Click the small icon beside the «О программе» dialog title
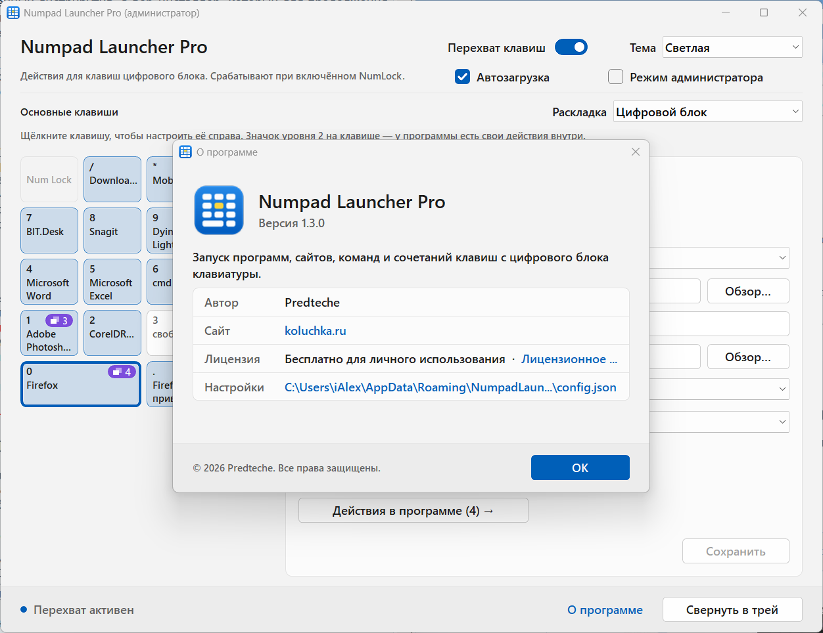823x633 pixels. coord(185,152)
